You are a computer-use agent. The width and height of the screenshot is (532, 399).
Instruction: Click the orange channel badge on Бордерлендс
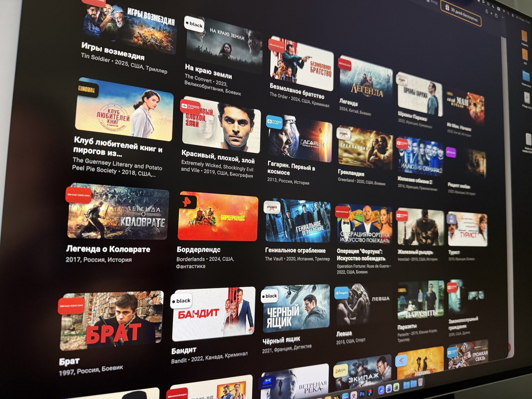pos(187,202)
